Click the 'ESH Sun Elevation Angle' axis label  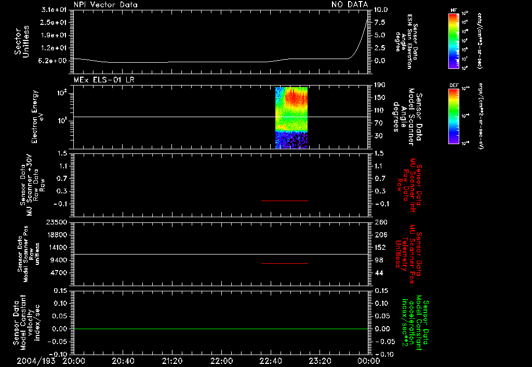[406, 41]
